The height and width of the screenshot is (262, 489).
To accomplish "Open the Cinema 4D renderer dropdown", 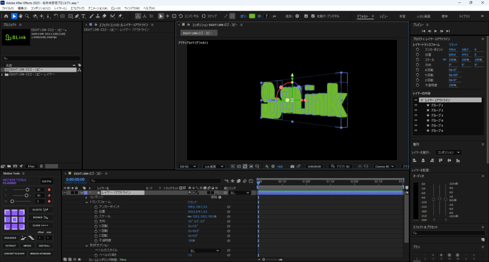I will pos(384,166).
